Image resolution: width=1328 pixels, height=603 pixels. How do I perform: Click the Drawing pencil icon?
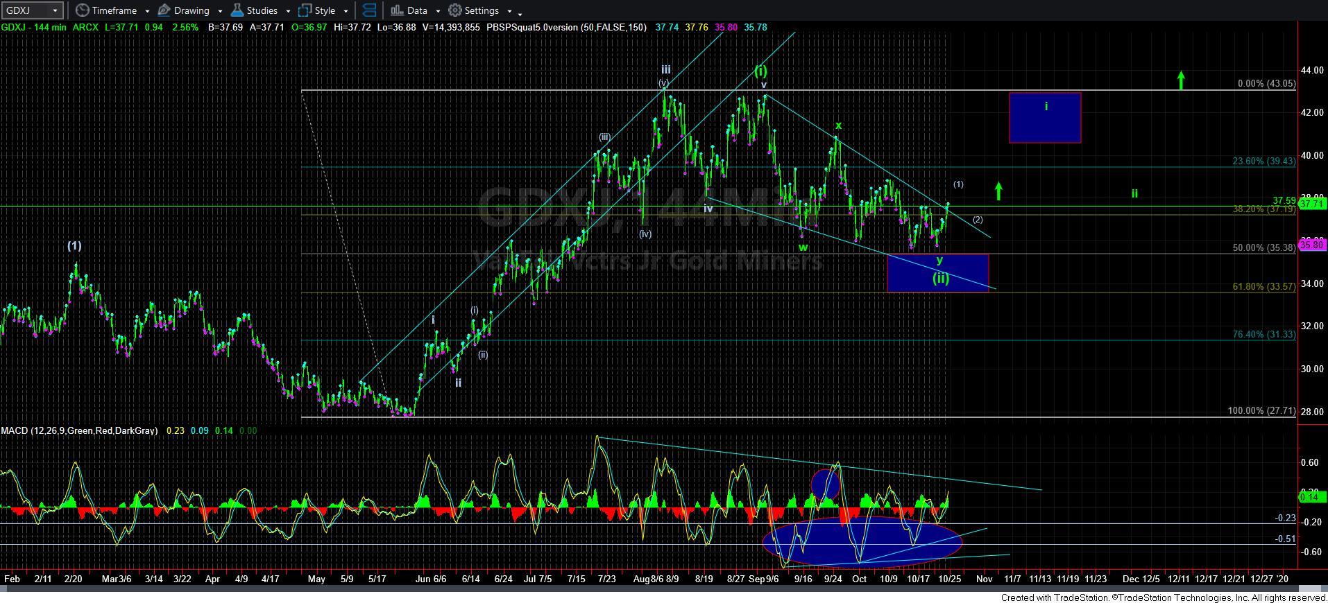tap(164, 10)
